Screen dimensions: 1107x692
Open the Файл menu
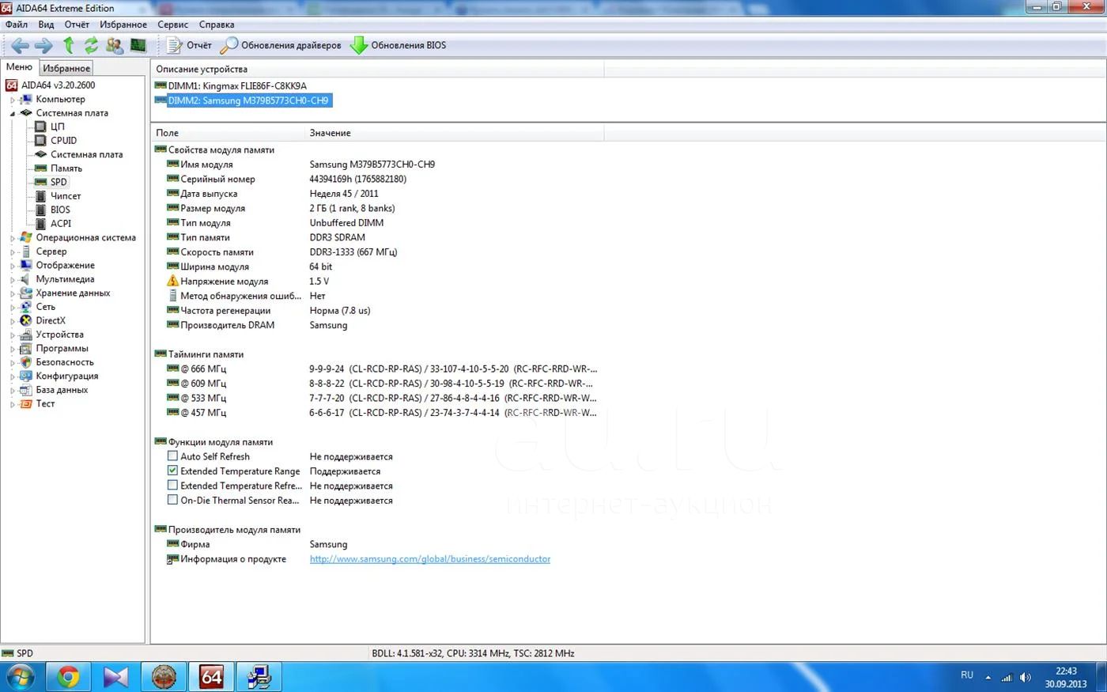17,25
